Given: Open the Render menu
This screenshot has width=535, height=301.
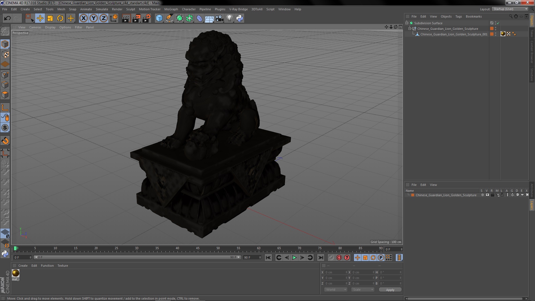Looking at the screenshot, I should click(117, 9).
